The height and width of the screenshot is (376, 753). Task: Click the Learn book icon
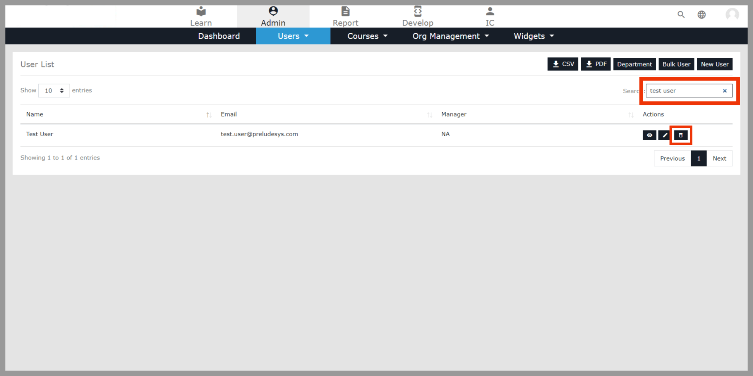tap(201, 12)
